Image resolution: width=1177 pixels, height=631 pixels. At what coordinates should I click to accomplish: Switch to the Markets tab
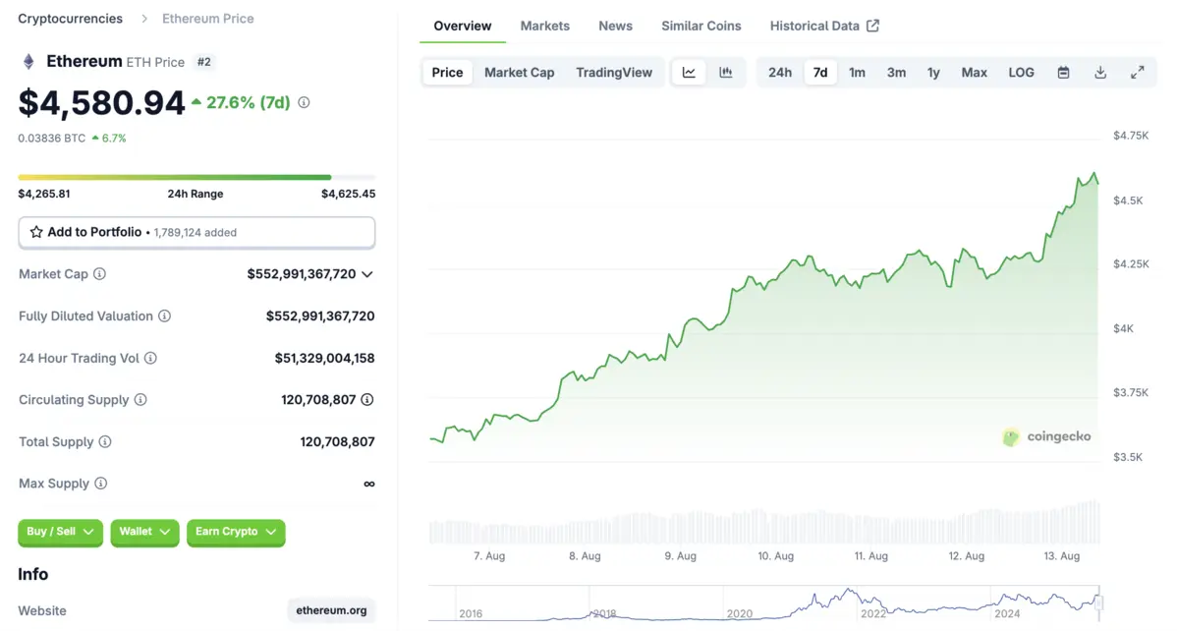[545, 26]
